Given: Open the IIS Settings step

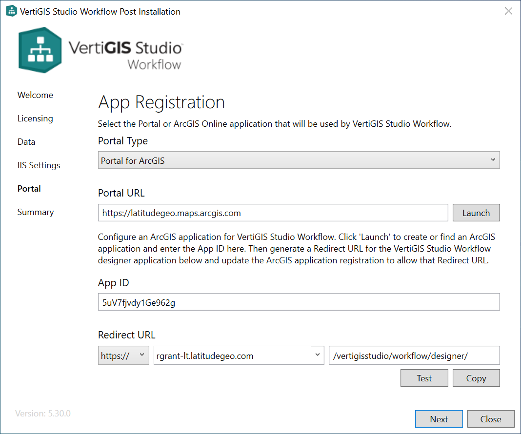Looking at the screenshot, I should point(39,165).
